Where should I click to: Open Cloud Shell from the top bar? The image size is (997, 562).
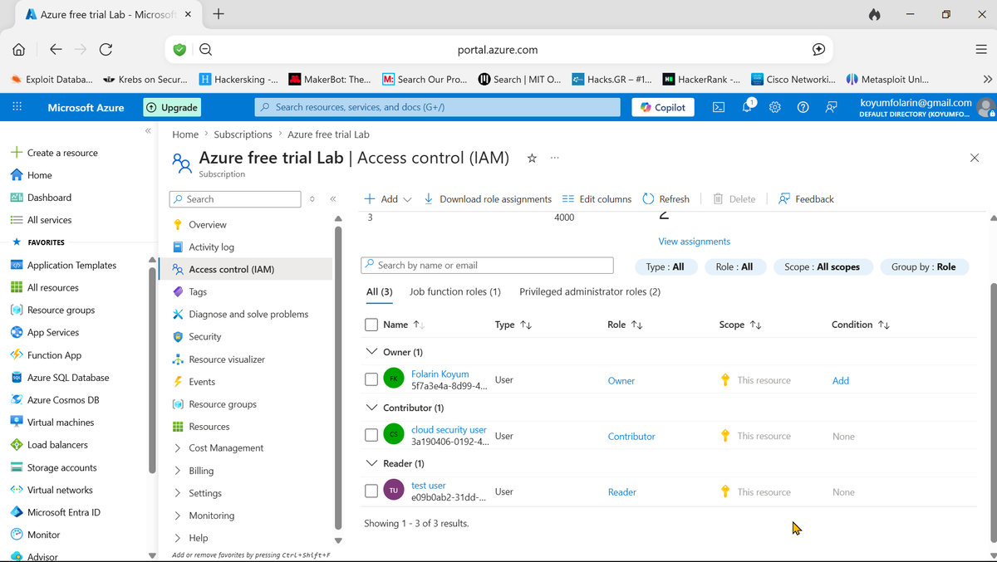pos(719,107)
